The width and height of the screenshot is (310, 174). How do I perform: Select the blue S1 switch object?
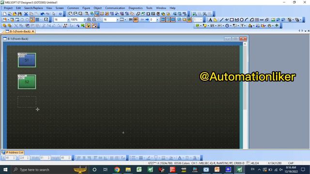tap(27, 60)
